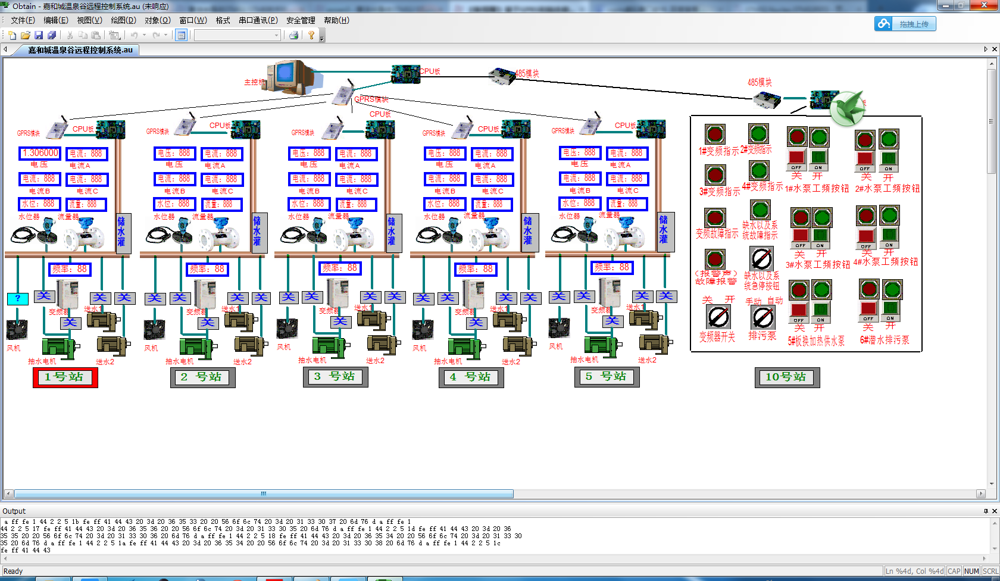Click the Copy toolbar icon
The width and height of the screenshot is (1000, 581).
(x=83, y=35)
